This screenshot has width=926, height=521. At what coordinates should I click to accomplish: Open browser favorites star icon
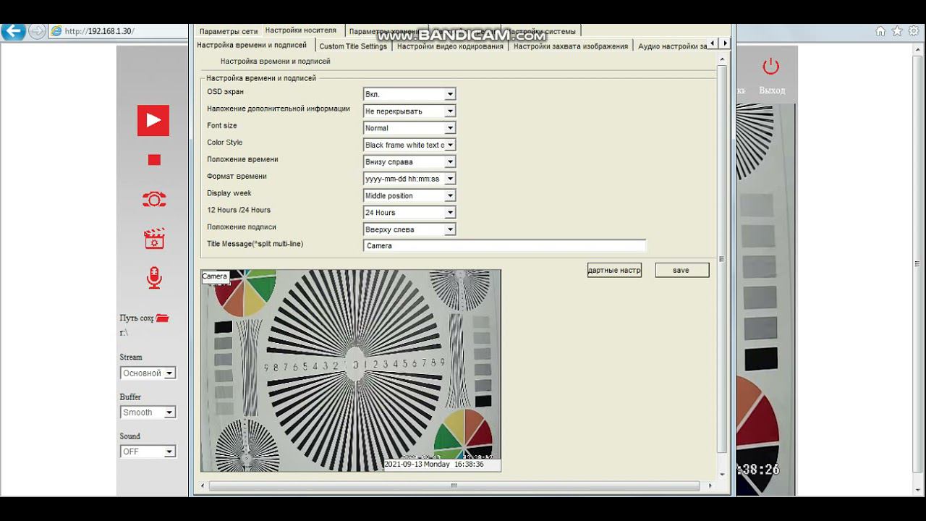point(897,31)
